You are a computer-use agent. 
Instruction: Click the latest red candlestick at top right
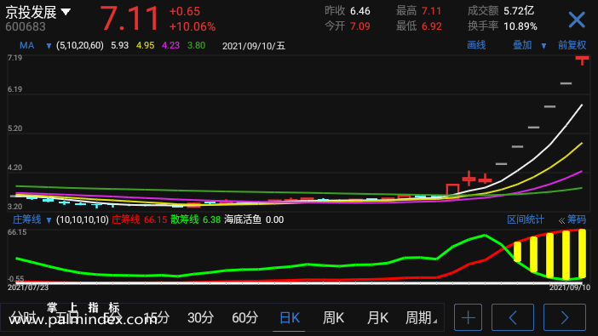pyautogui.click(x=582, y=60)
